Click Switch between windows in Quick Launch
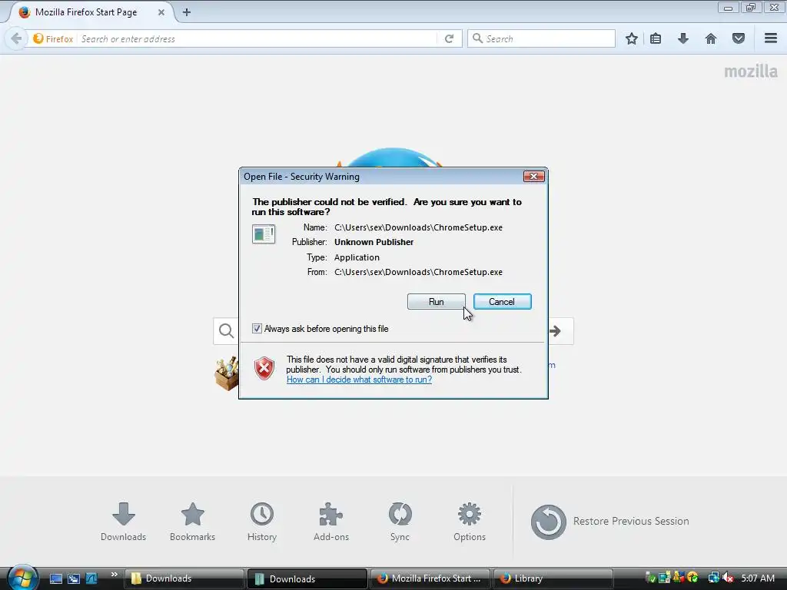Image resolution: width=787 pixels, height=590 pixels. [74, 578]
